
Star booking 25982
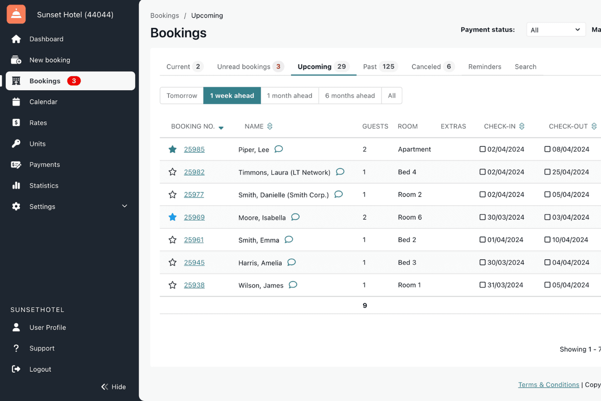(x=173, y=172)
